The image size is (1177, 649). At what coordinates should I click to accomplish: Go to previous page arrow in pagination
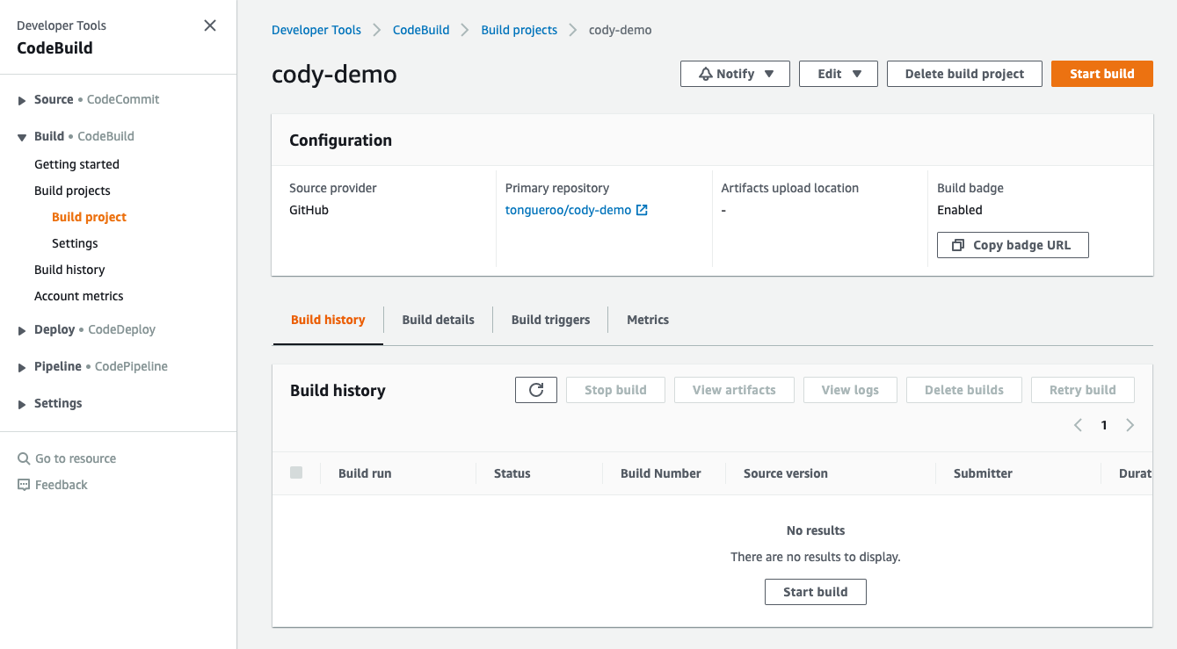(x=1078, y=425)
